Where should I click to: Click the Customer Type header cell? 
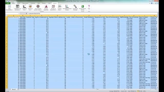30,17
